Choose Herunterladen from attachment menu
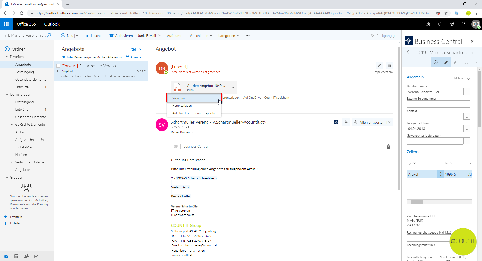 click(x=194, y=106)
